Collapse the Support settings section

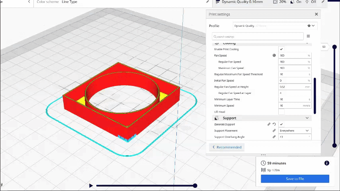(307, 118)
